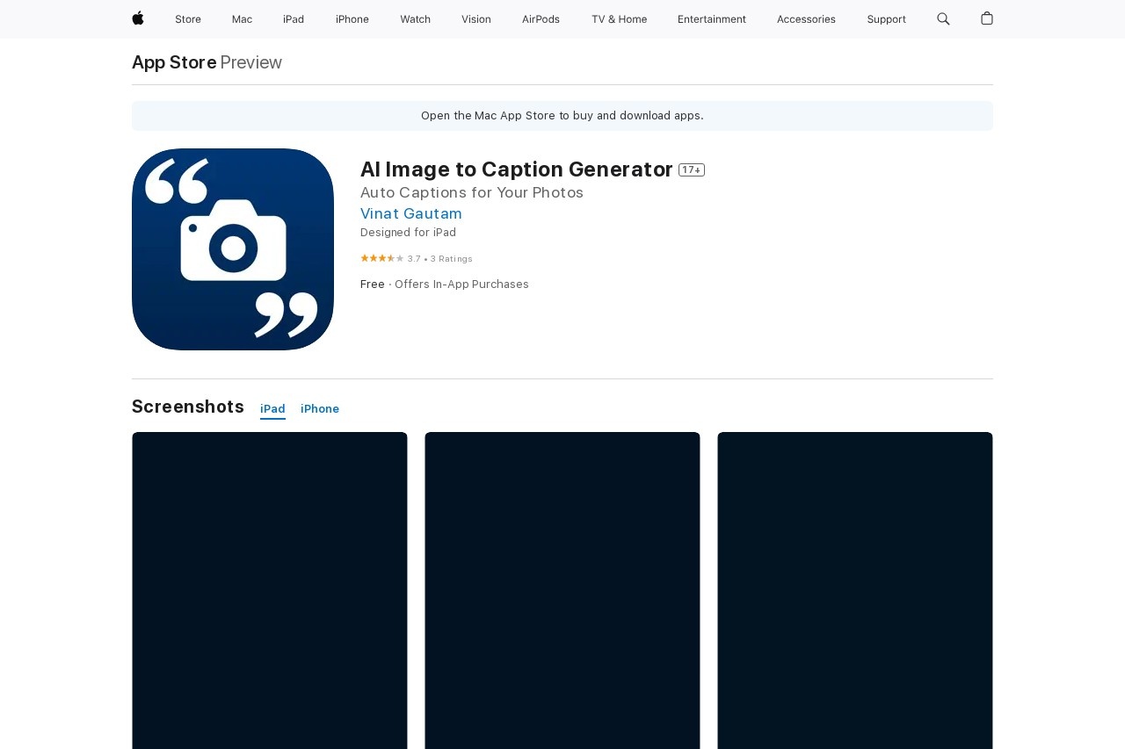Image resolution: width=1125 pixels, height=749 pixels.
Task: Open the Store menu
Action: (x=188, y=19)
